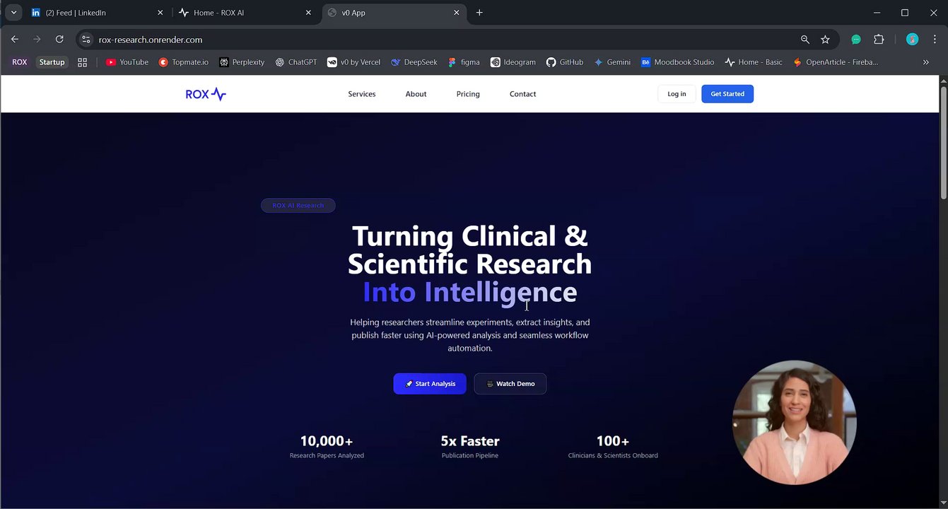Click the 10,000+ statistic text

click(327, 441)
